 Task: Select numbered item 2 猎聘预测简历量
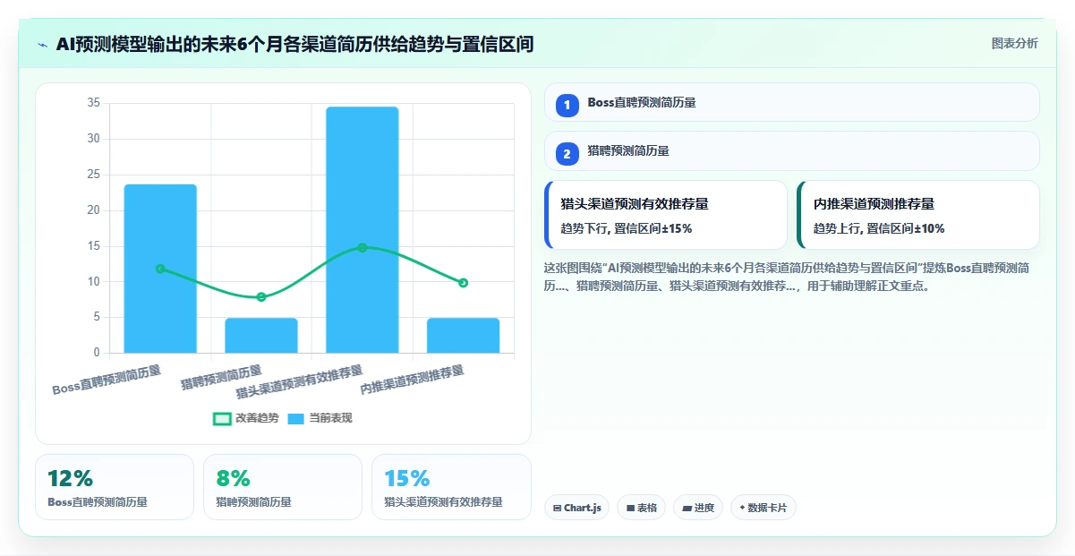click(x=792, y=151)
